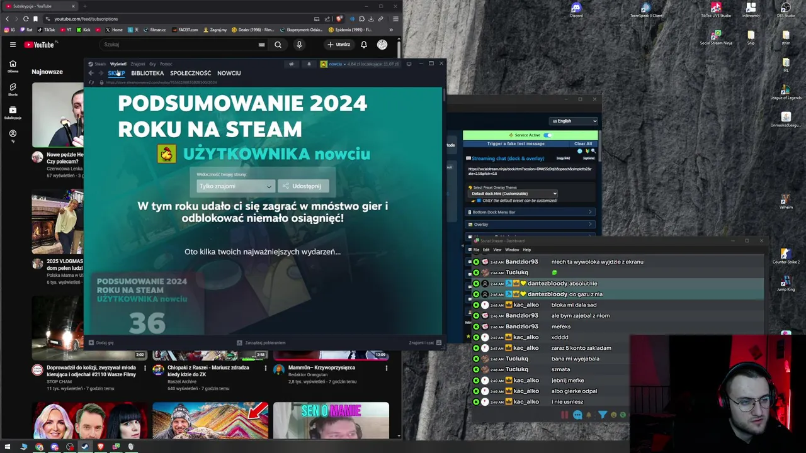
Task: Open the OBS Studio desktop icon
Action: tap(786, 9)
